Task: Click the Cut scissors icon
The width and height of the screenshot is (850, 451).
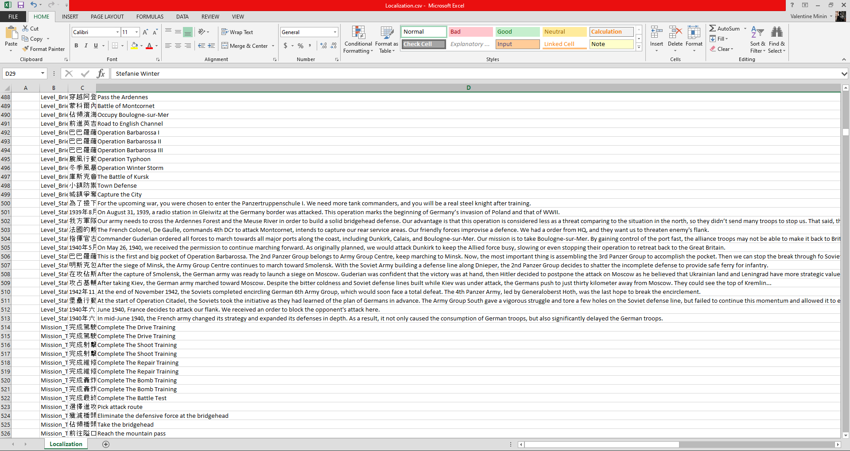Action: pyautogui.click(x=26, y=28)
